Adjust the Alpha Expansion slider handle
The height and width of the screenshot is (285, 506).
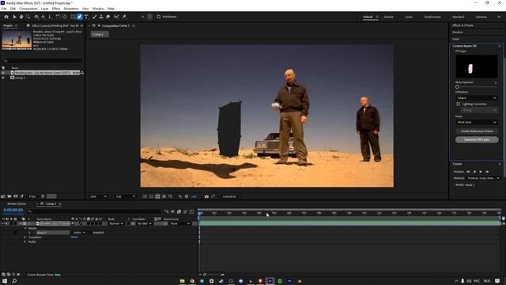[457, 86]
